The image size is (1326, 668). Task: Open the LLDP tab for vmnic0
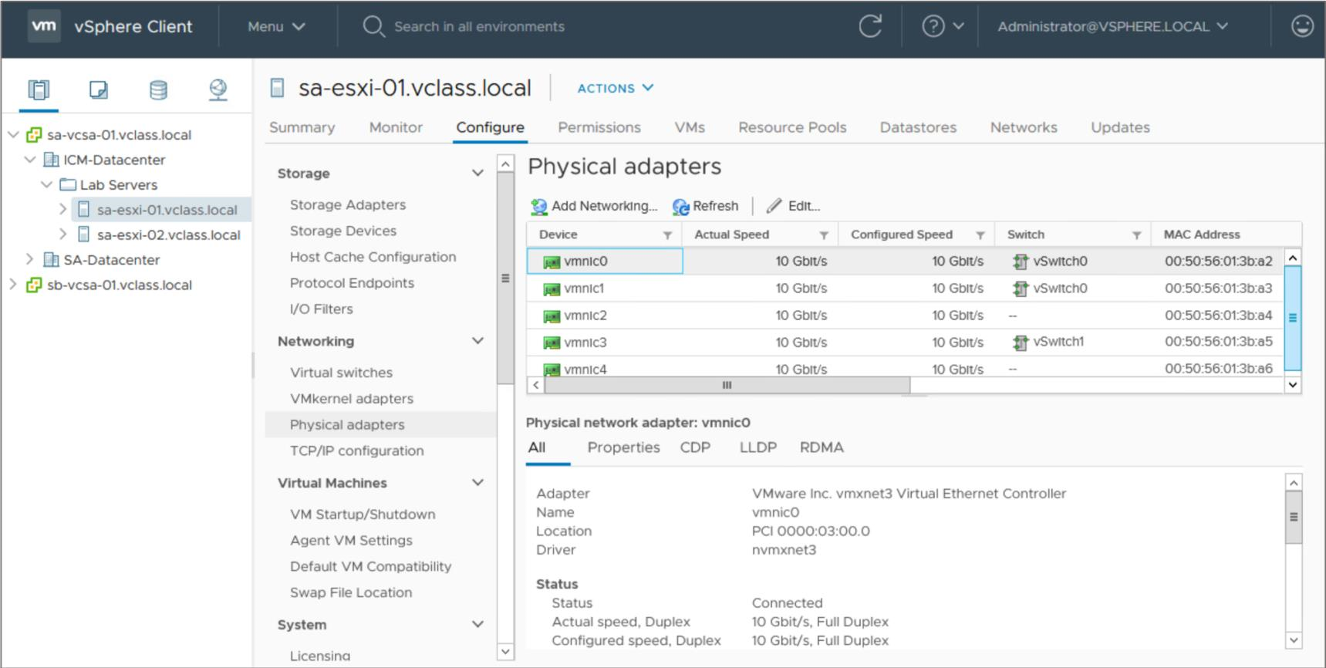click(757, 447)
